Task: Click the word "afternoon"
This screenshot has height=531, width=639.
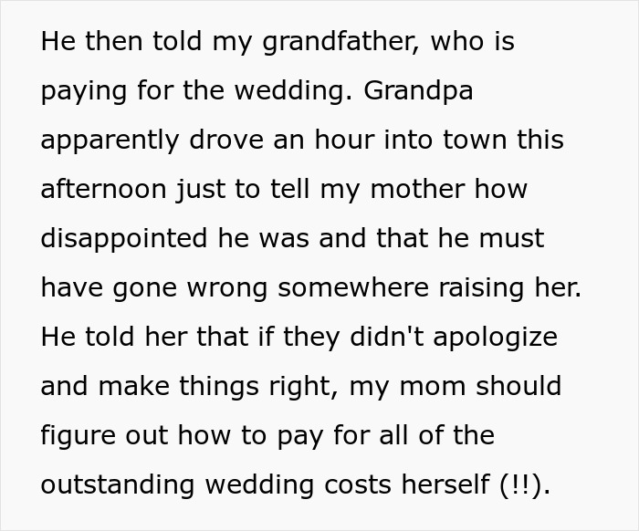Action: pos(103,190)
